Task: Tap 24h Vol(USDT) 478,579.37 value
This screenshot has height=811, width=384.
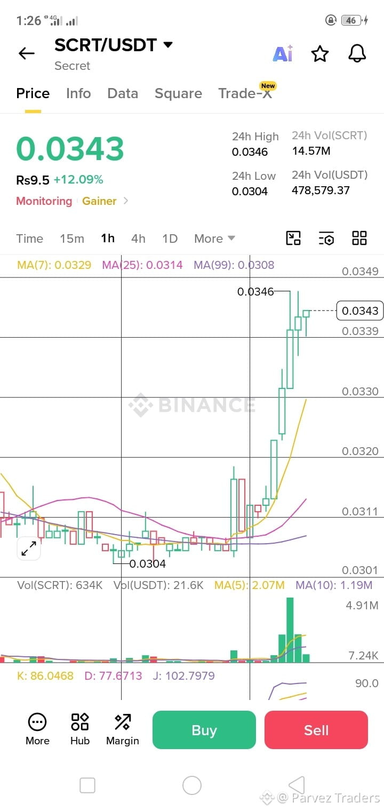Action: click(x=321, y=190)
